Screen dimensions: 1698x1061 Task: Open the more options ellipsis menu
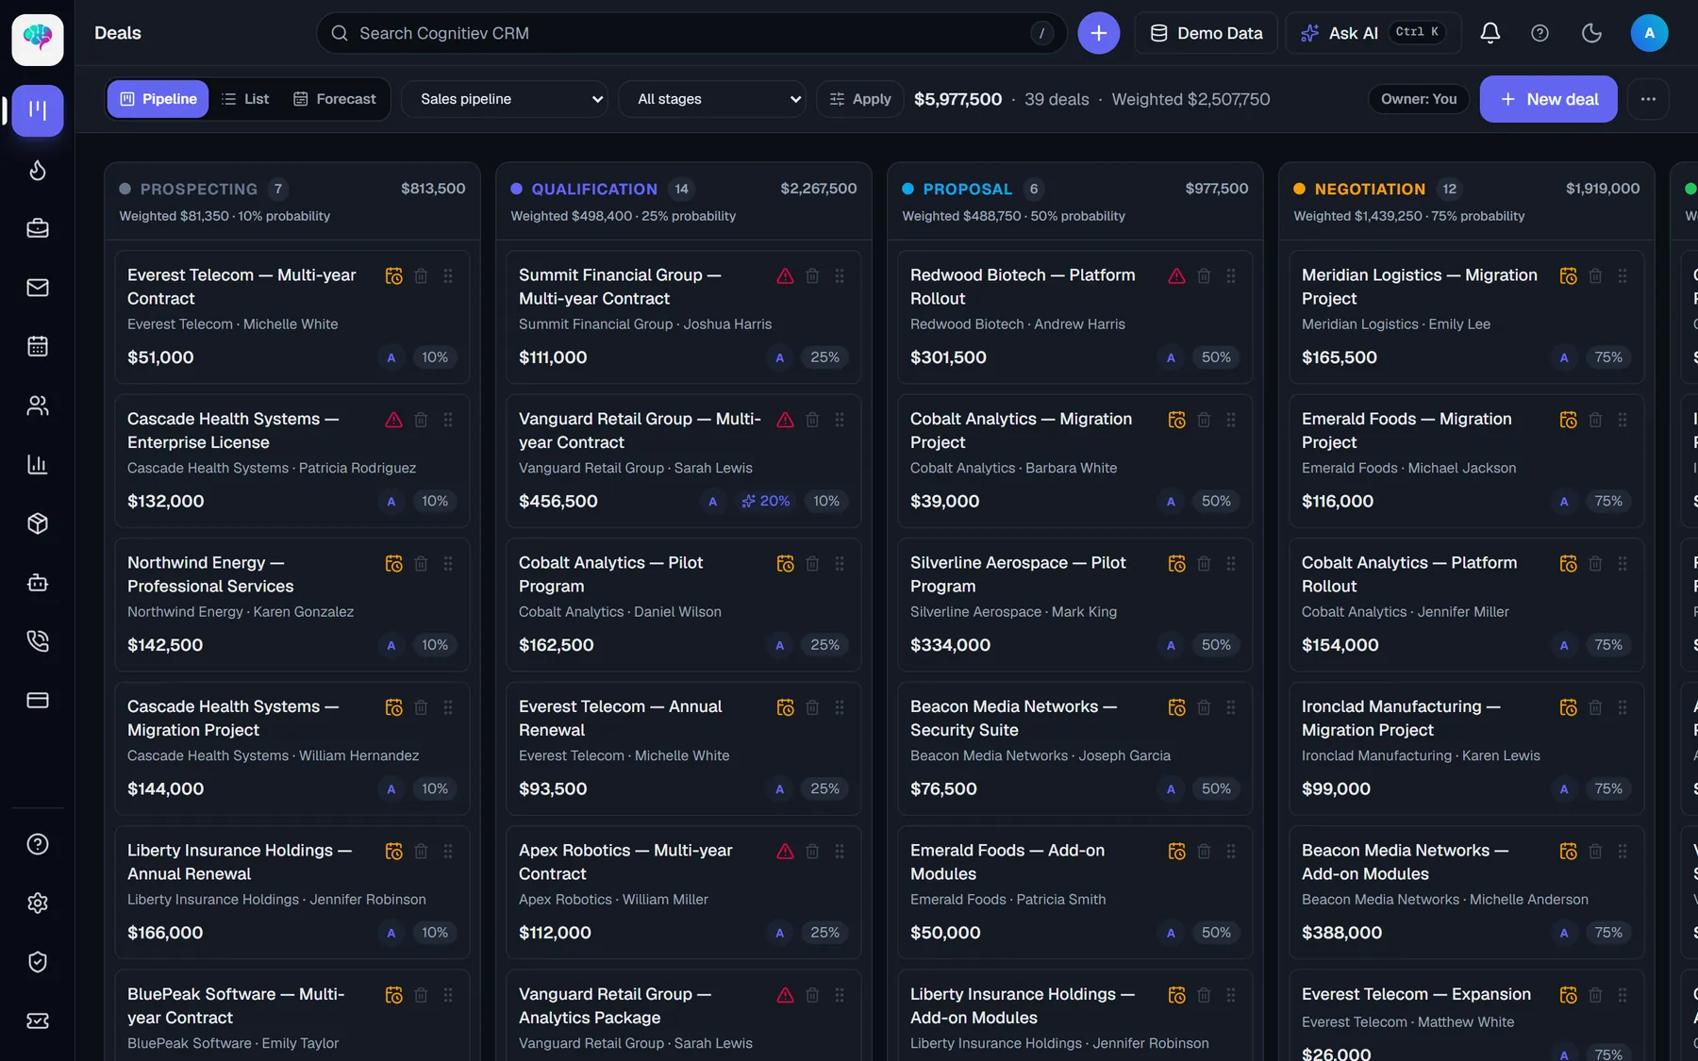click(1648, 99)
